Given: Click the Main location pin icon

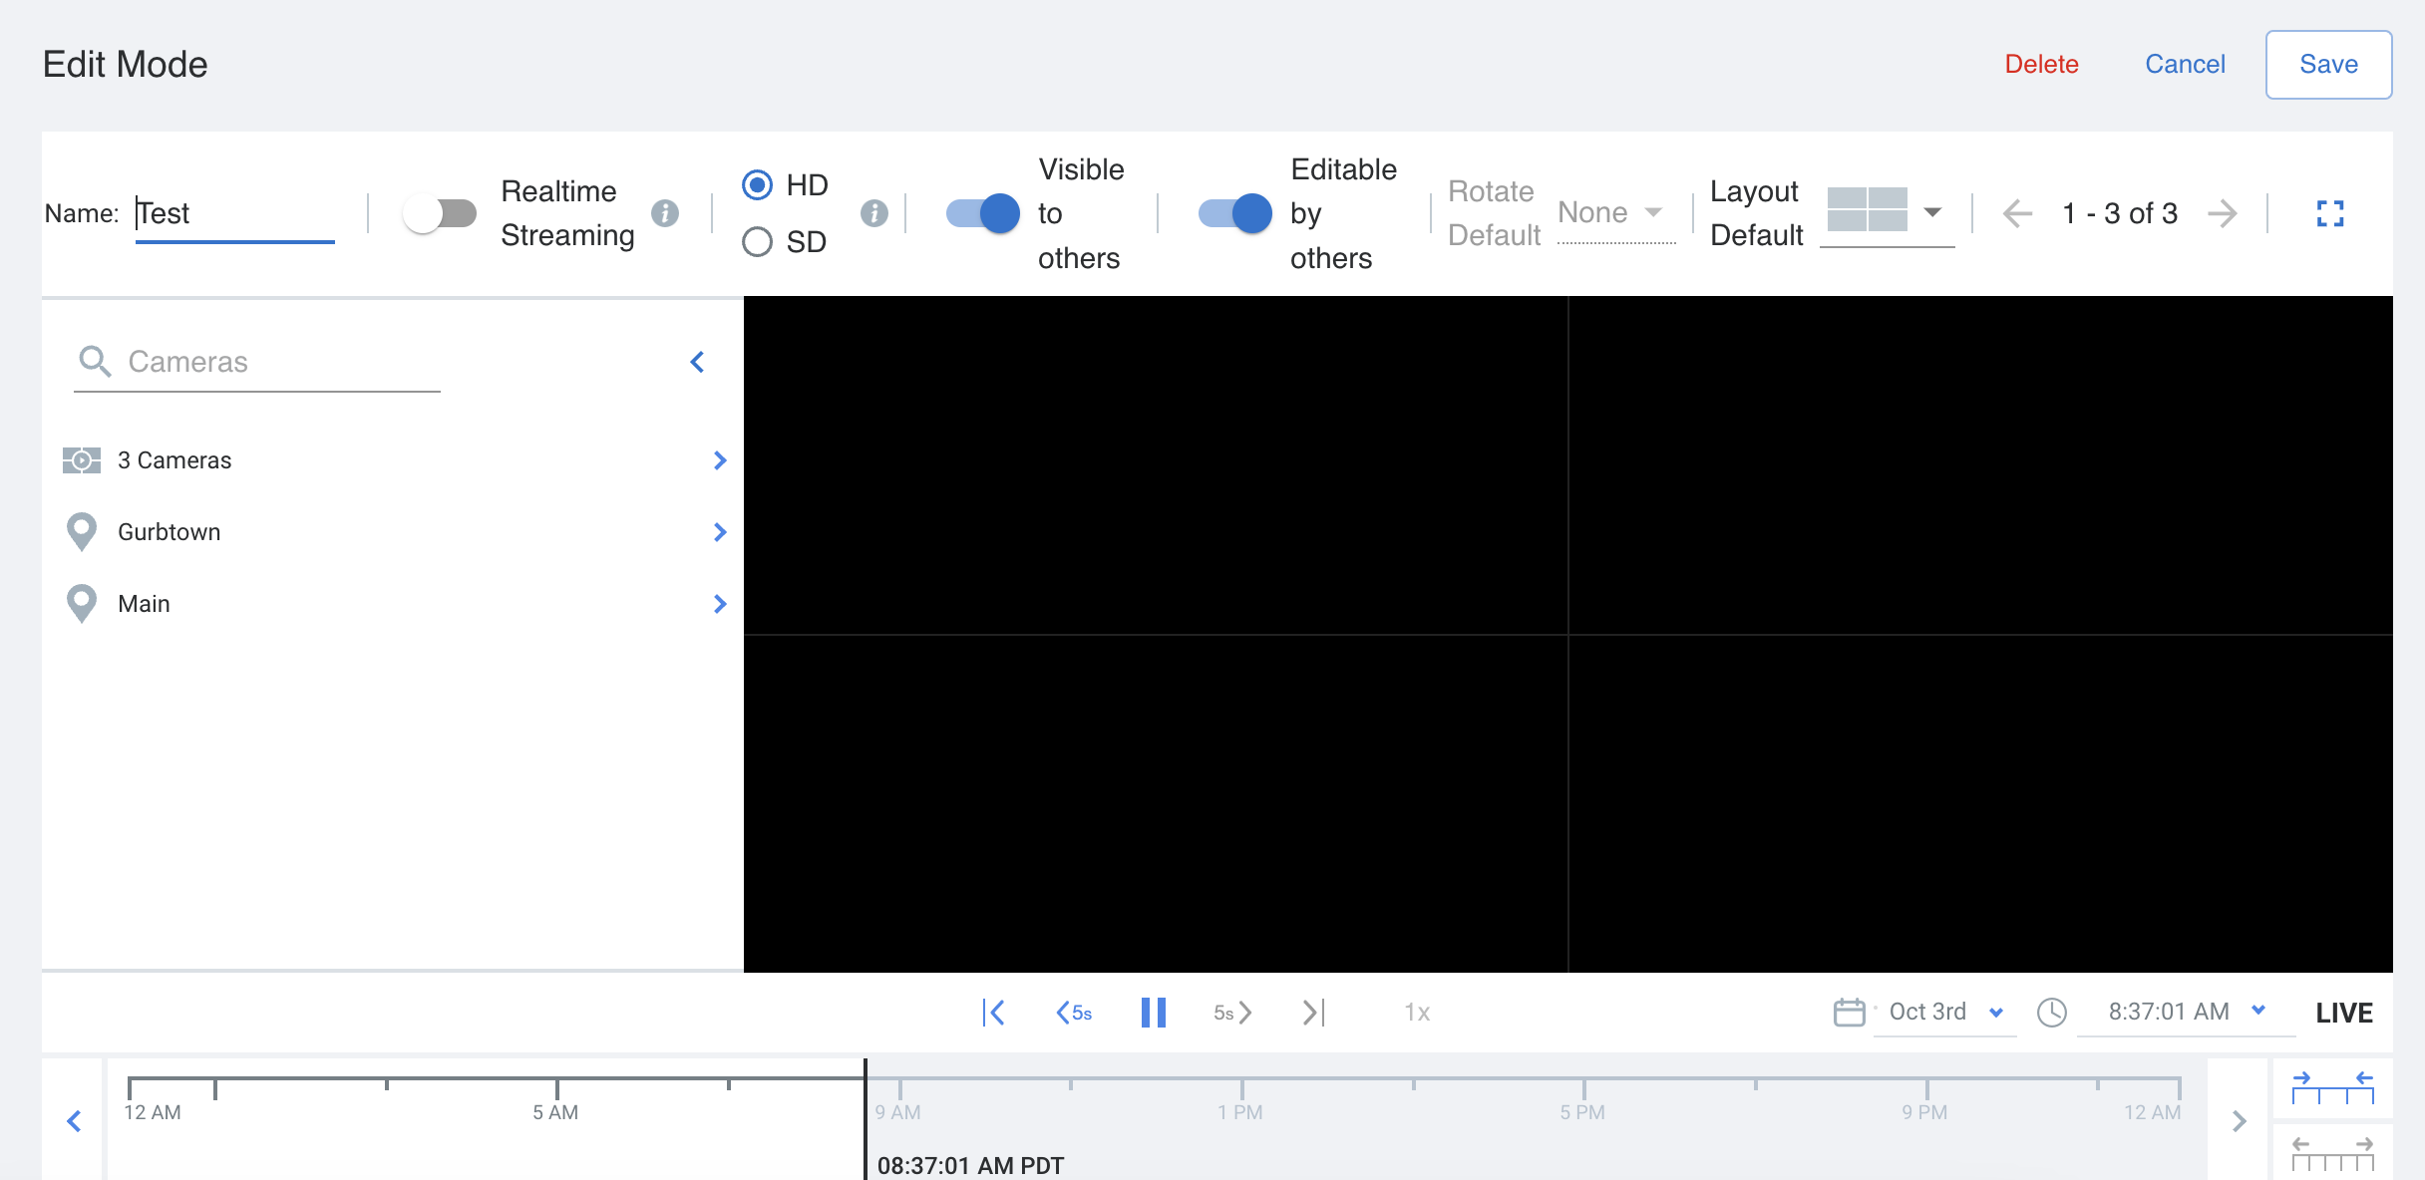Looking at the screenshot, I should 82,604.
